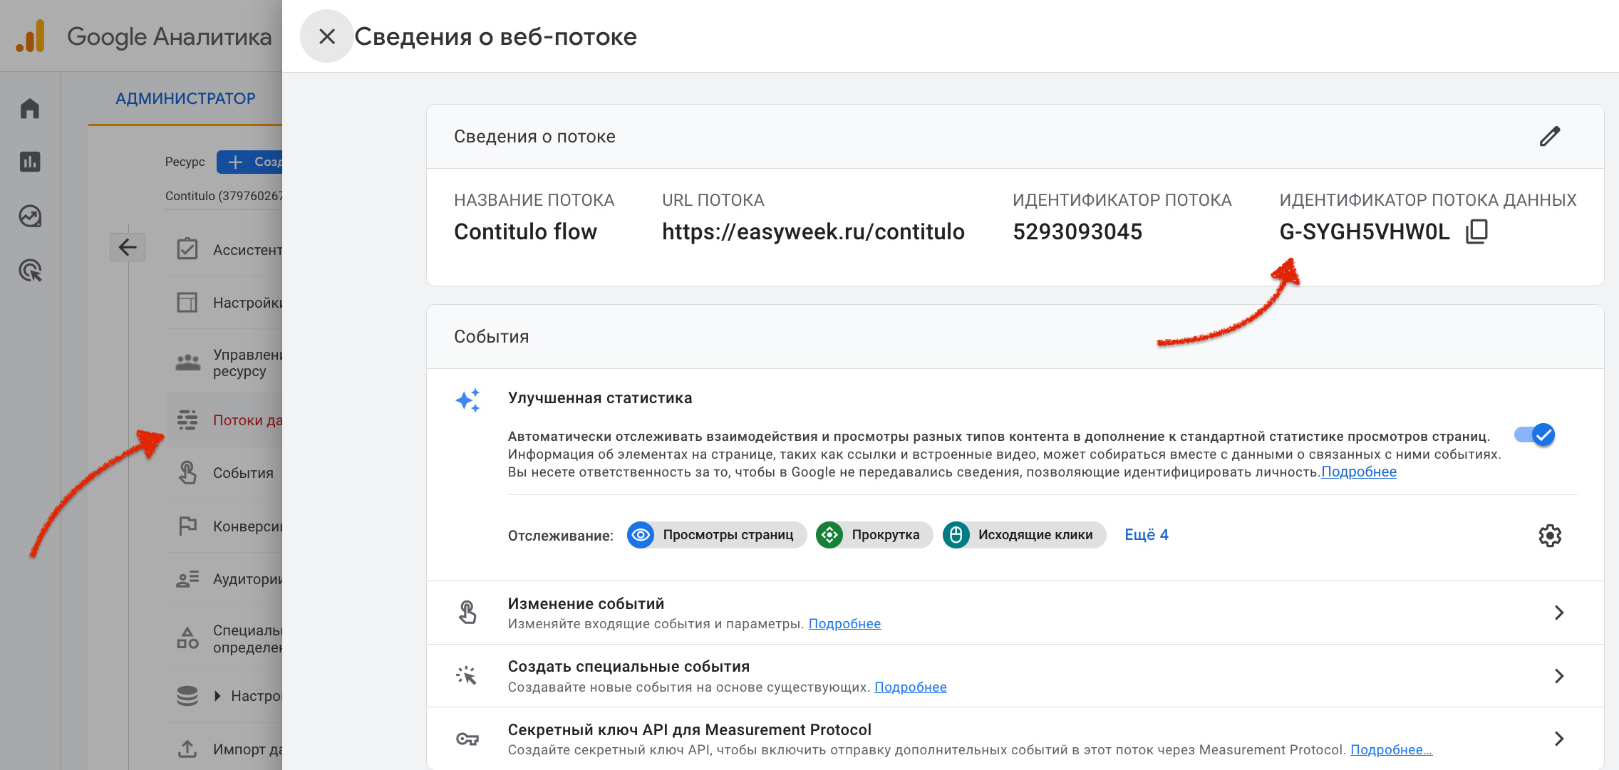Image resolution: width=1619 pixels, height=770 pixels.
Task: Edit stream details with pencil icon
Action: 1549,136
